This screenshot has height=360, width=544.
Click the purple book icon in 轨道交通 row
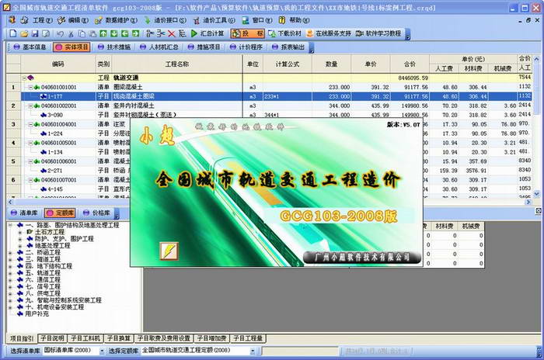point(30,78)
